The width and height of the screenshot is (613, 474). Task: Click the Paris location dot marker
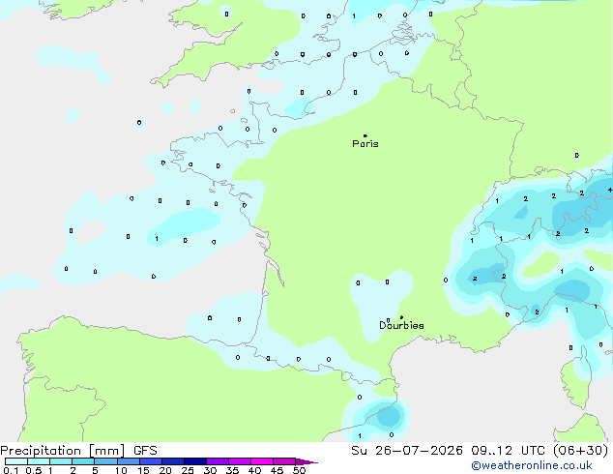(x=365, y=135)
